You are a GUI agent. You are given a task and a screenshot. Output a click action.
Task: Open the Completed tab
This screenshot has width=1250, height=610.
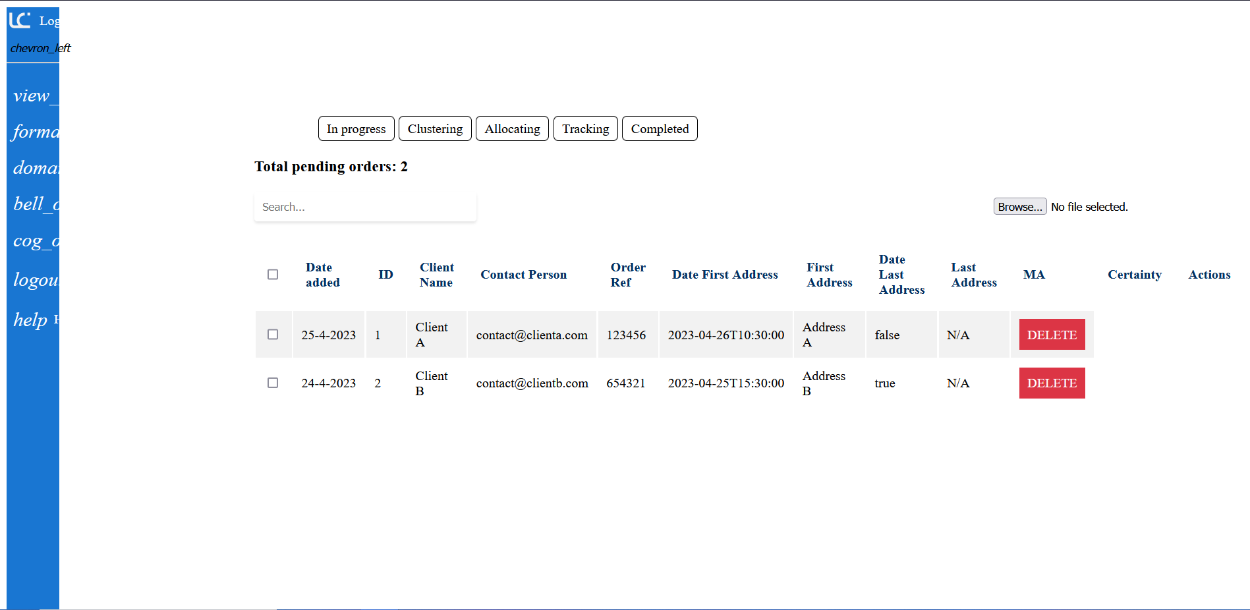[660, 129]
